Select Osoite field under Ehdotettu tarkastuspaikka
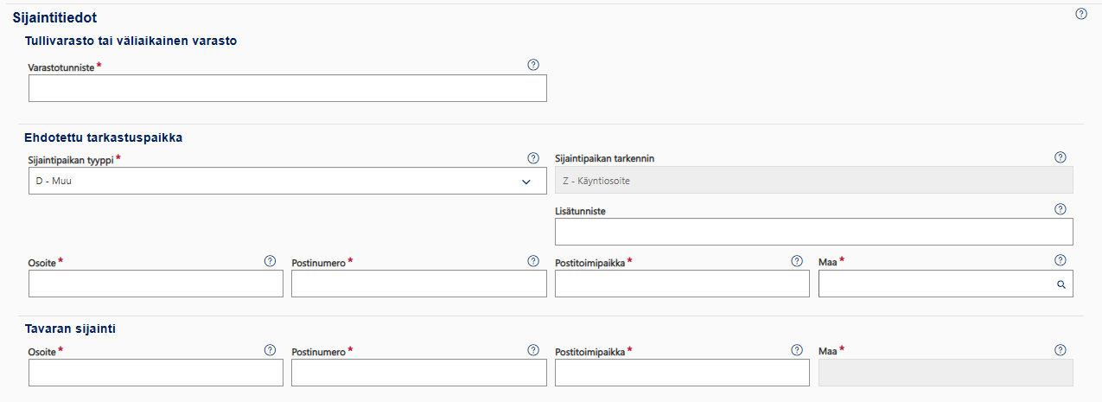 point(156,284)
